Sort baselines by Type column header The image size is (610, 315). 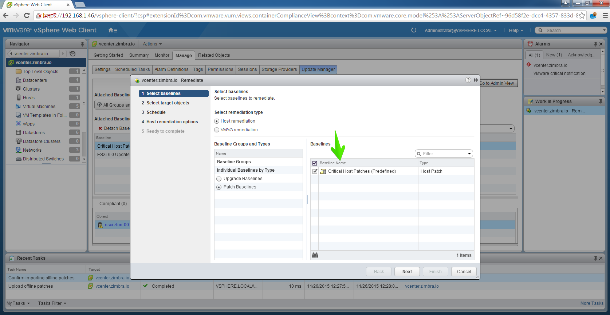pyautogui.click(x=446, y=163)
